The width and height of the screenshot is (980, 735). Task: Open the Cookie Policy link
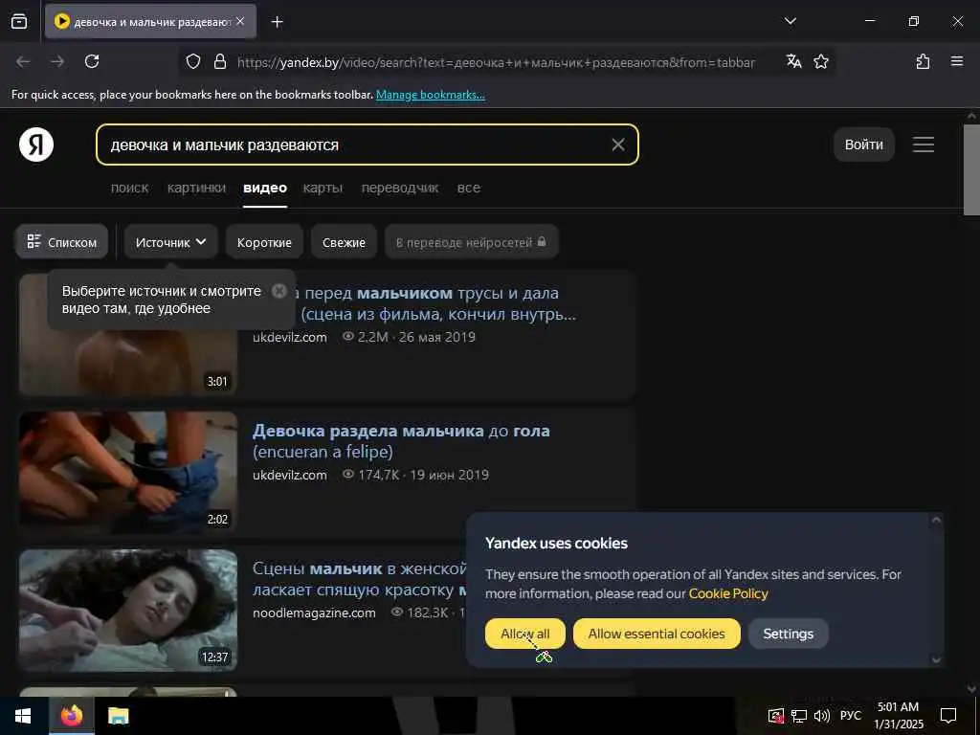point(728,593)
